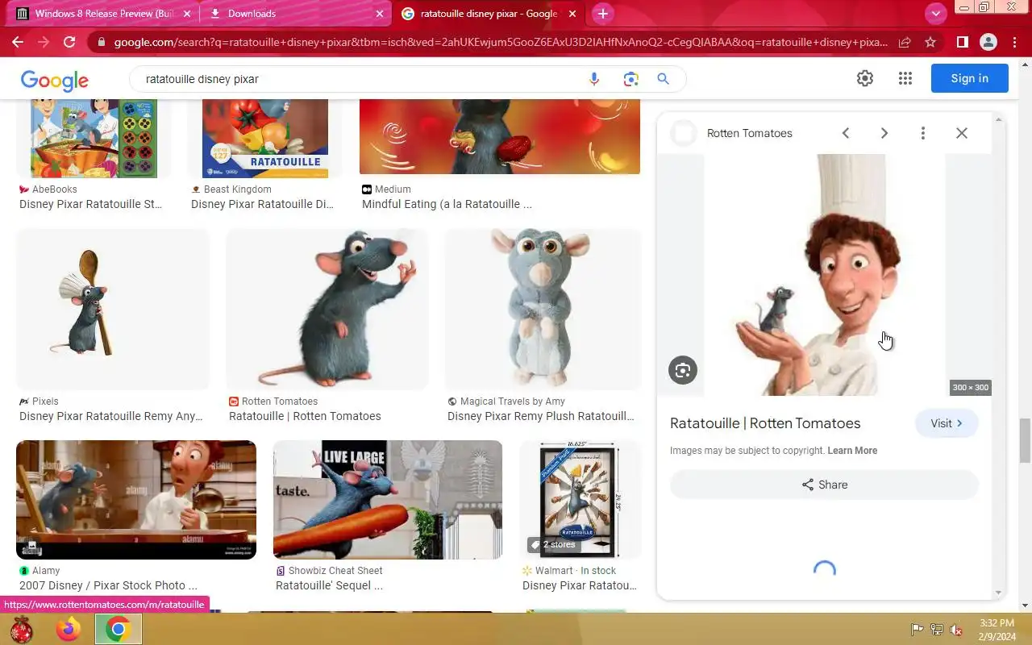Open the Alamy stock photo thumbnail
This screenshot has width=1032, height=645.
click(136, 500)
